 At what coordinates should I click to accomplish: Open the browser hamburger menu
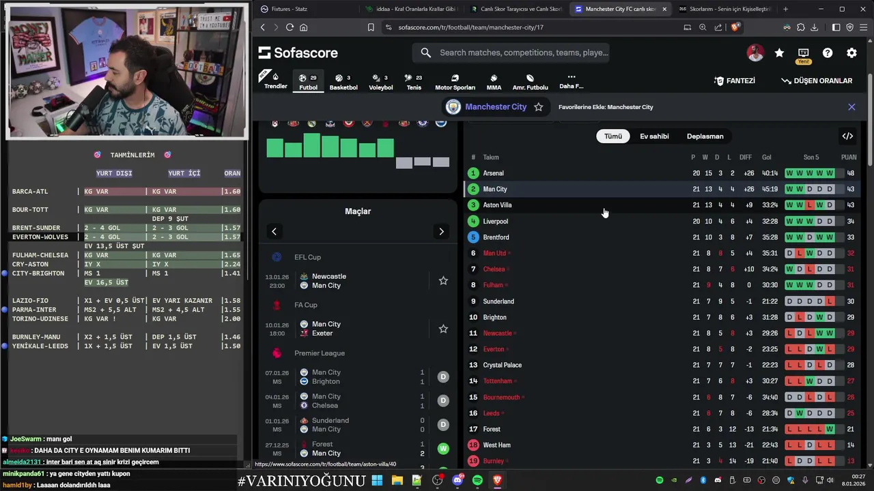pos(864,27)
